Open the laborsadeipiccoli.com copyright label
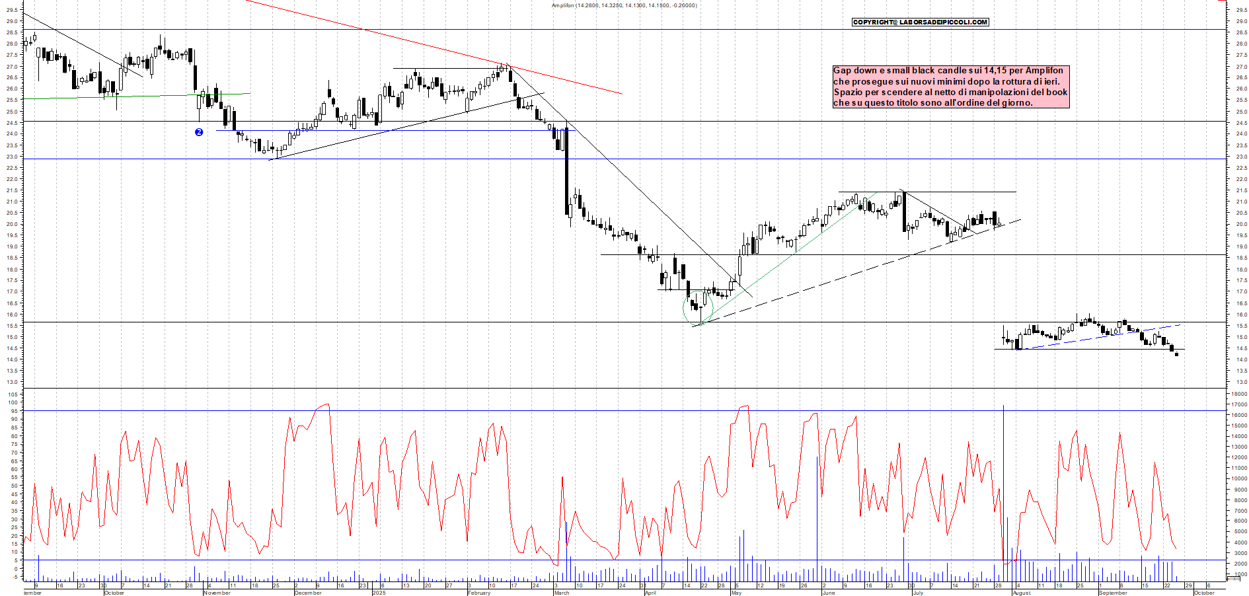This screenshot has height=596, width=1249. click(x=920, y=22)
